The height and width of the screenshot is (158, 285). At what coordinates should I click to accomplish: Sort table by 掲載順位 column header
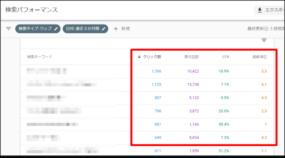tap(260, 57)
